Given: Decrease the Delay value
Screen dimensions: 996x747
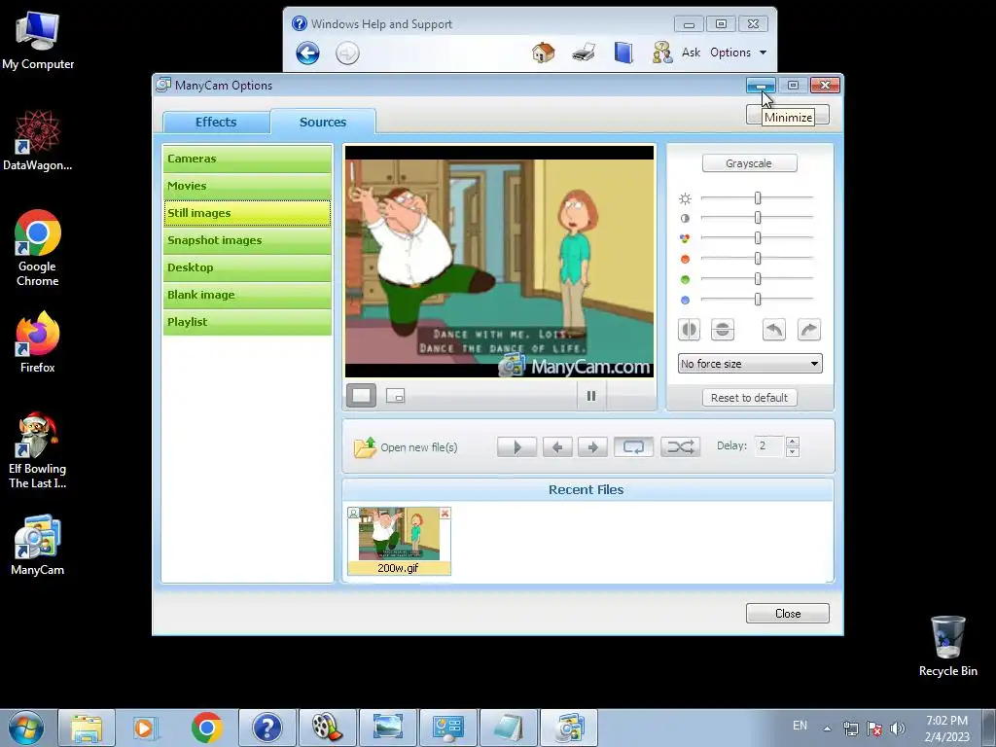Looking at the screenshot, I should pyautogui.click(x=792, y=451).
